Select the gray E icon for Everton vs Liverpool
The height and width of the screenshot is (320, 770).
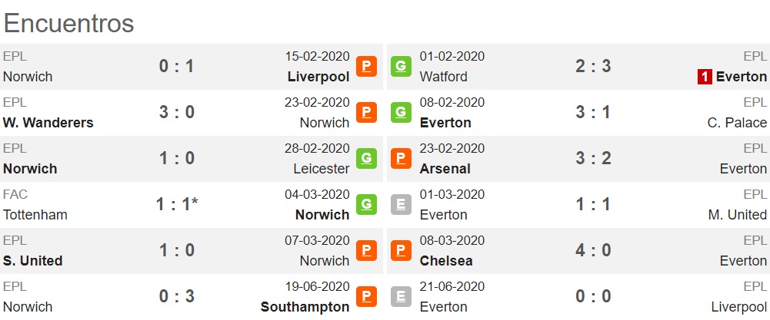point(401,296)
